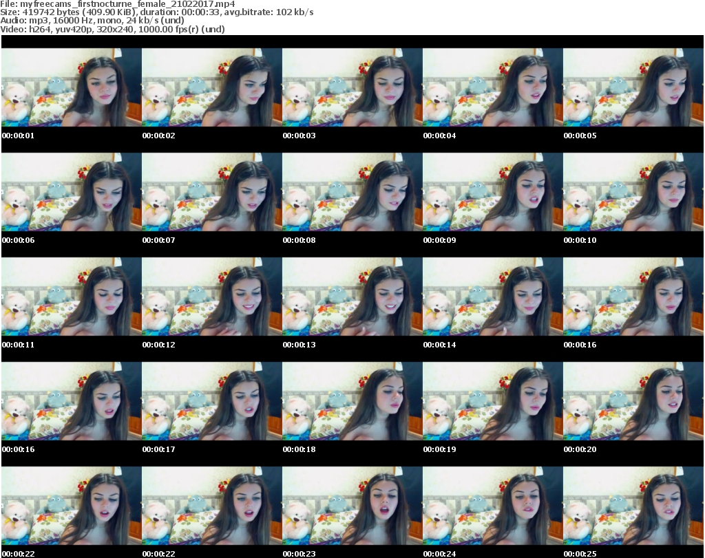Select the thumbnail frame at 00:00:20
705x558 pixels.
coord(633,401)
